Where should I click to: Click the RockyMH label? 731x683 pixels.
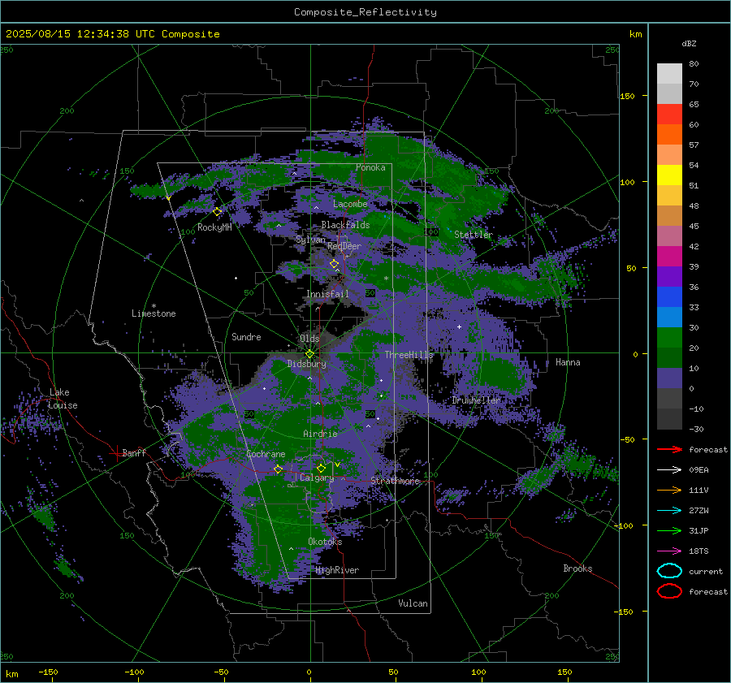pos(214,227)
